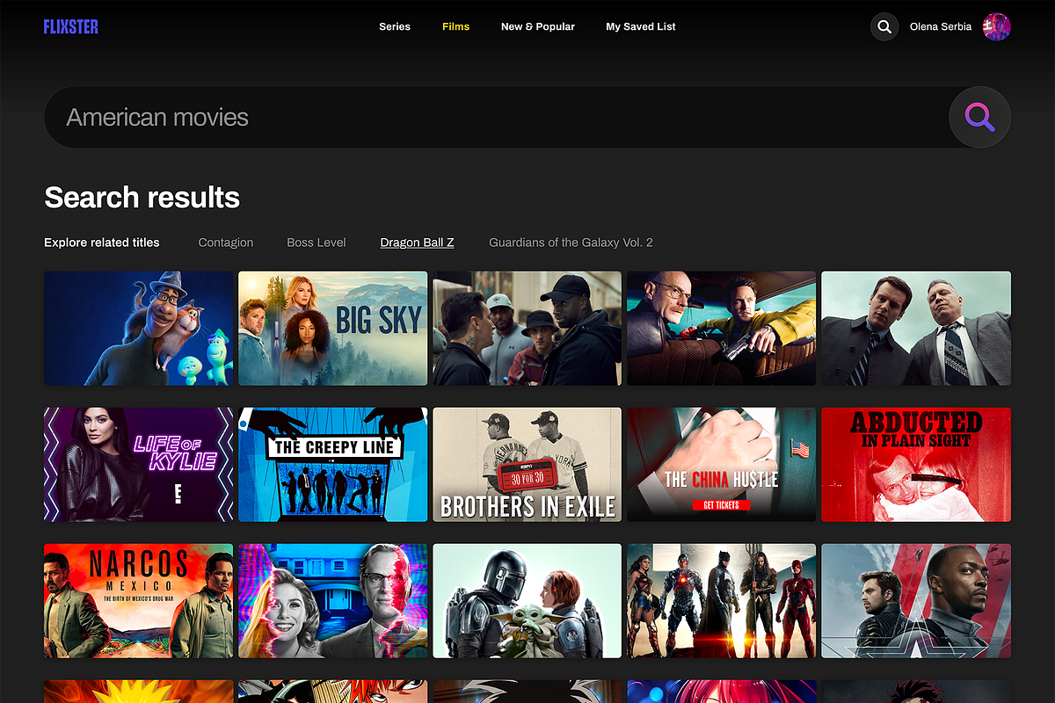
Task: Open the Narcos Mexico thumbnail
Action: coord(139,600)
